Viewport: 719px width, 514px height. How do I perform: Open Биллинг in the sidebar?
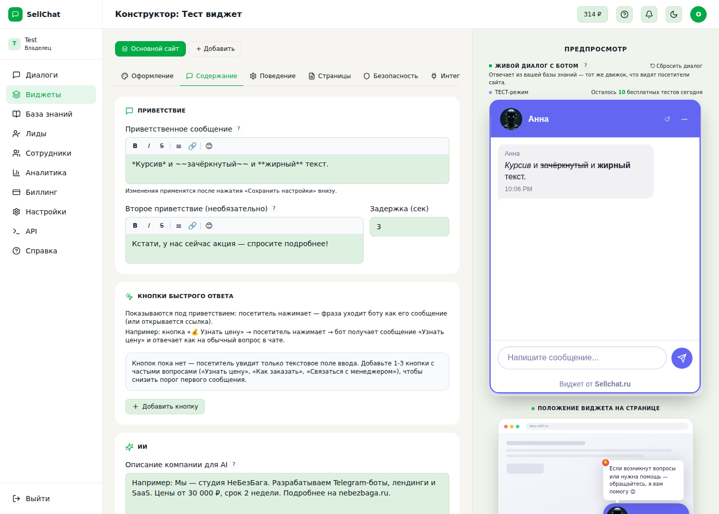[x=51, y=192]
